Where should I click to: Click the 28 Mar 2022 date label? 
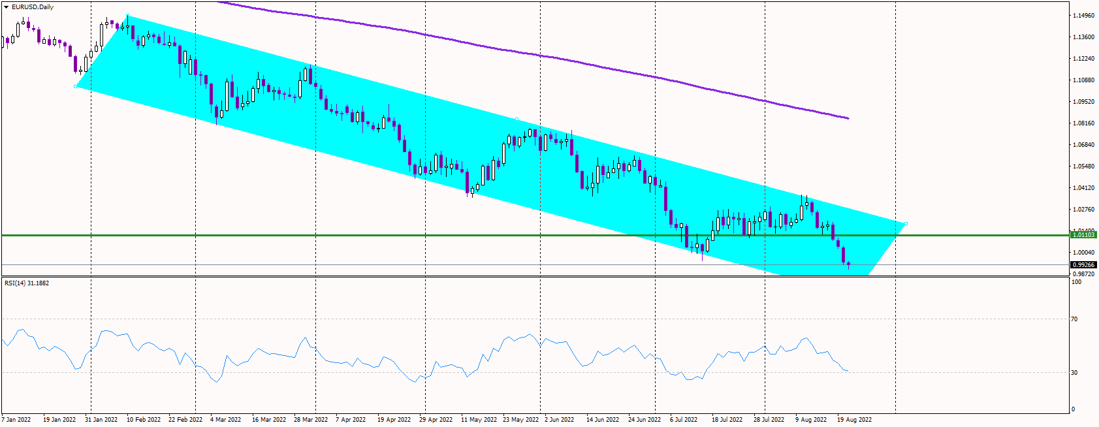(x=311, y=420)
